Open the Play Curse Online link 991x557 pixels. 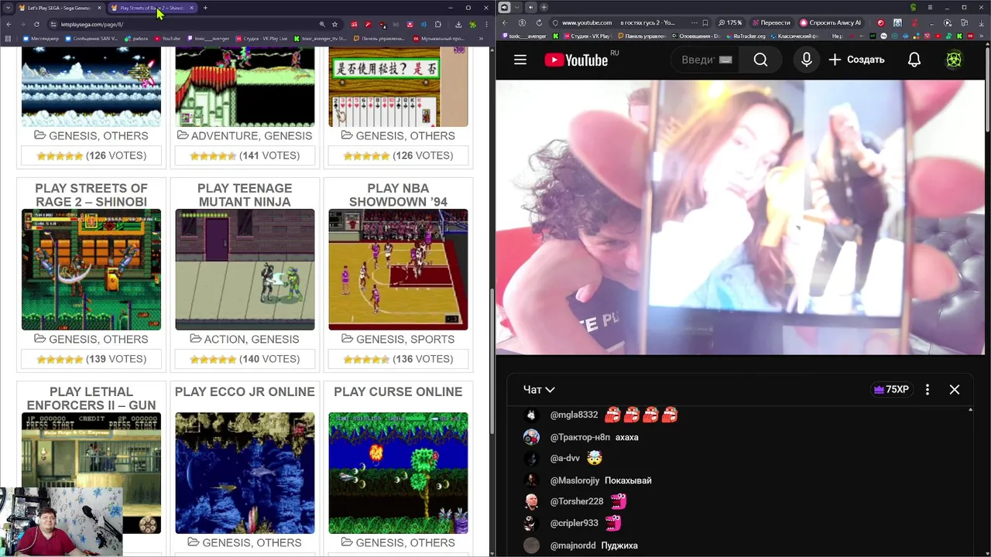coord(398,391)
